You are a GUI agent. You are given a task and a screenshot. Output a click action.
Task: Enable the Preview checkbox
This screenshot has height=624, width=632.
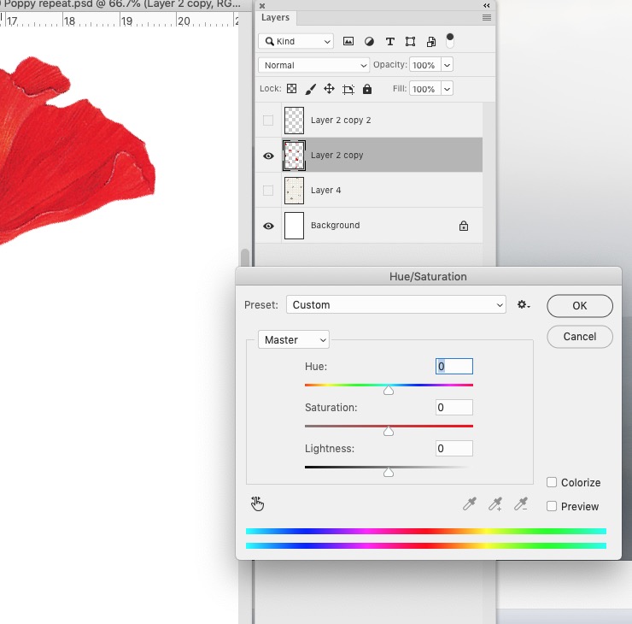pyautogui.click(x=552, y=506)
